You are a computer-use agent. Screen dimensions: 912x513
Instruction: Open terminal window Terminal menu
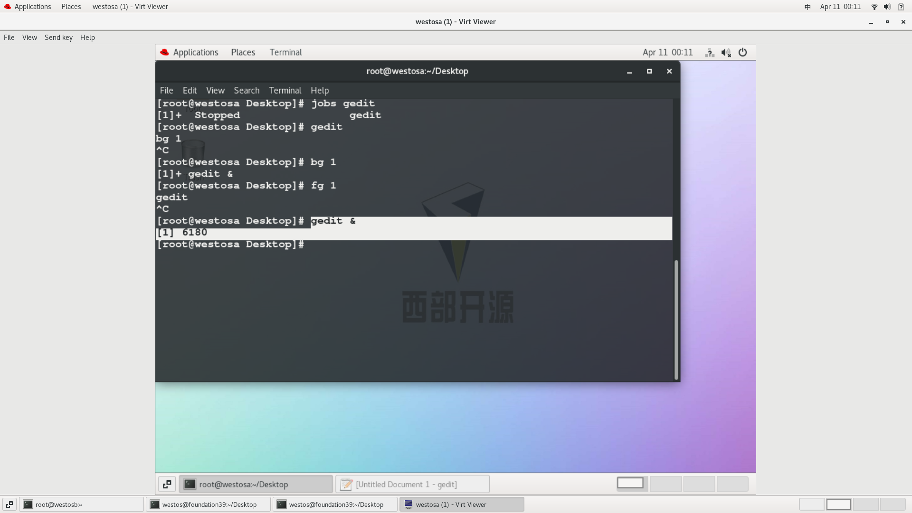coord(285,90)
